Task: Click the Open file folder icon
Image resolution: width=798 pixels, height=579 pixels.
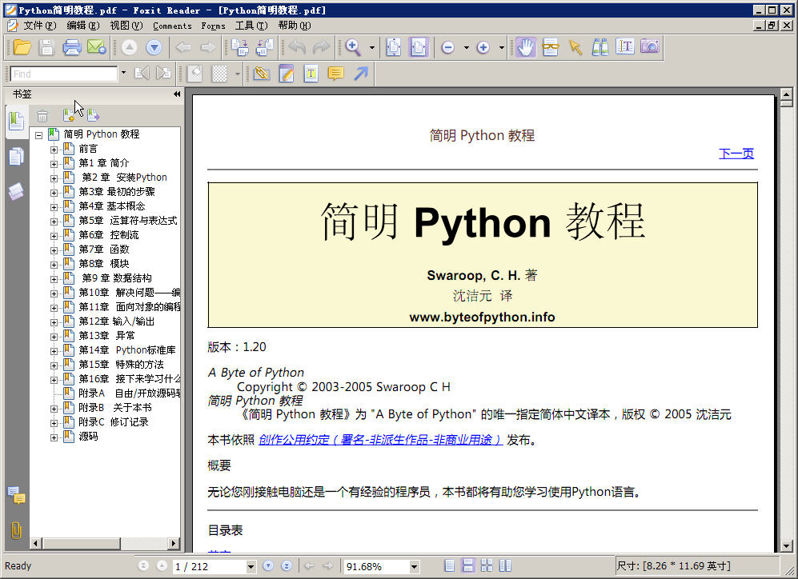Action: pos(22,47)
